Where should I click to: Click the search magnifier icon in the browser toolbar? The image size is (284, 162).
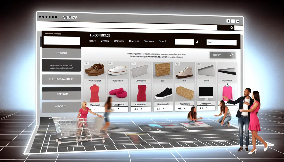[x=231, y=28]
